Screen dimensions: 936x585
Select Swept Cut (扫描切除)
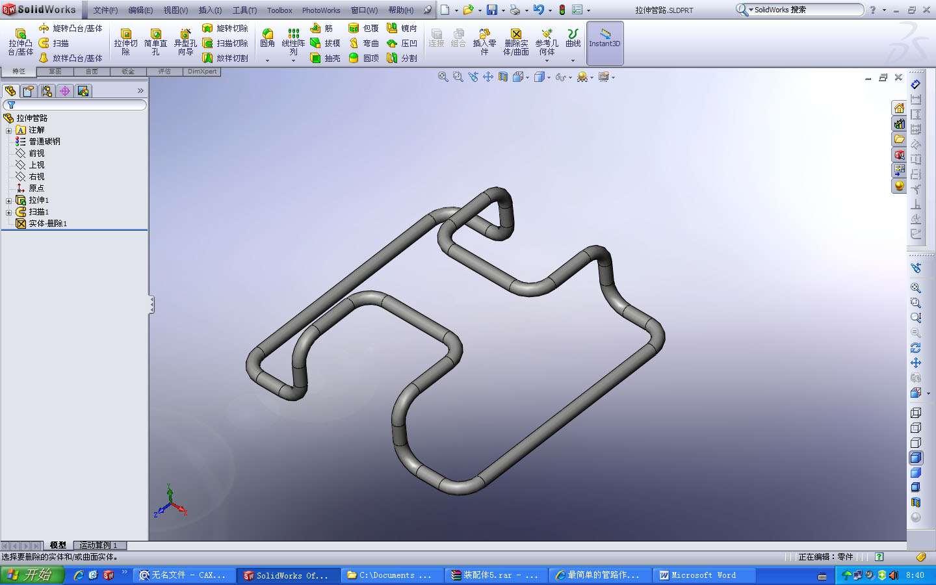(225, 44)
